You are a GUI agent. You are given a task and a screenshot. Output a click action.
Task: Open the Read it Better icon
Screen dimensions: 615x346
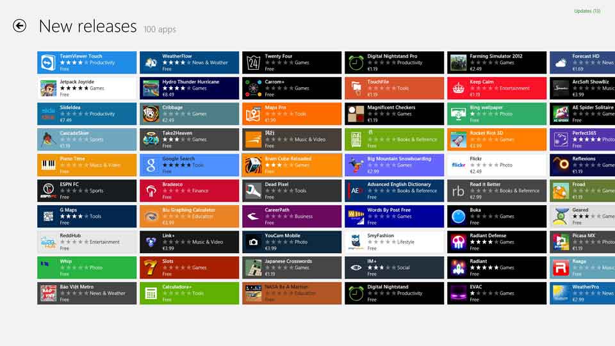pyautogui.click(x=459, y=191)
